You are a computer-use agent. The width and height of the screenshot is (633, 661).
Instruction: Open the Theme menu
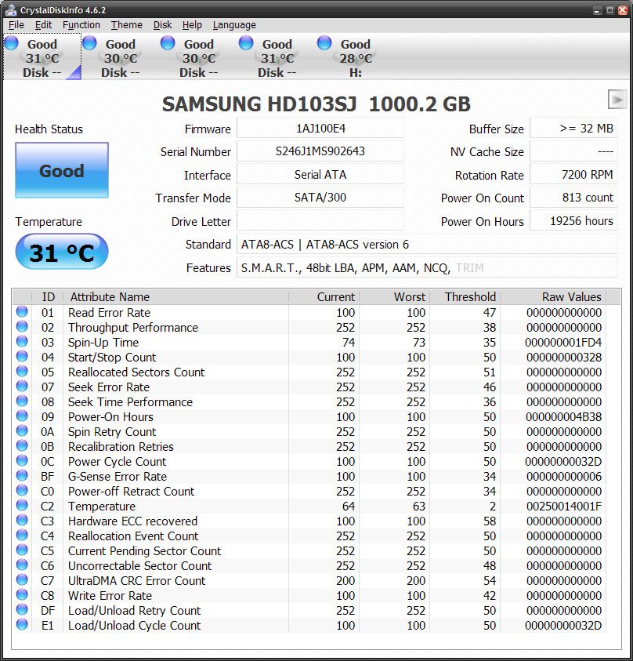tap(126, 25)
